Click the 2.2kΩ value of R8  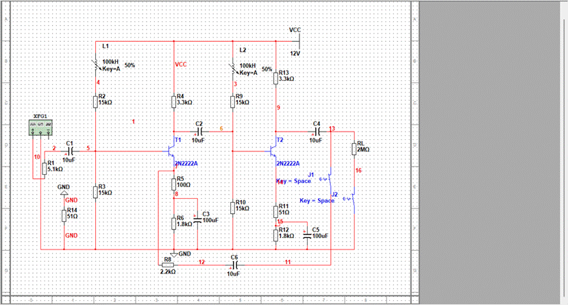tap(168, 271)
